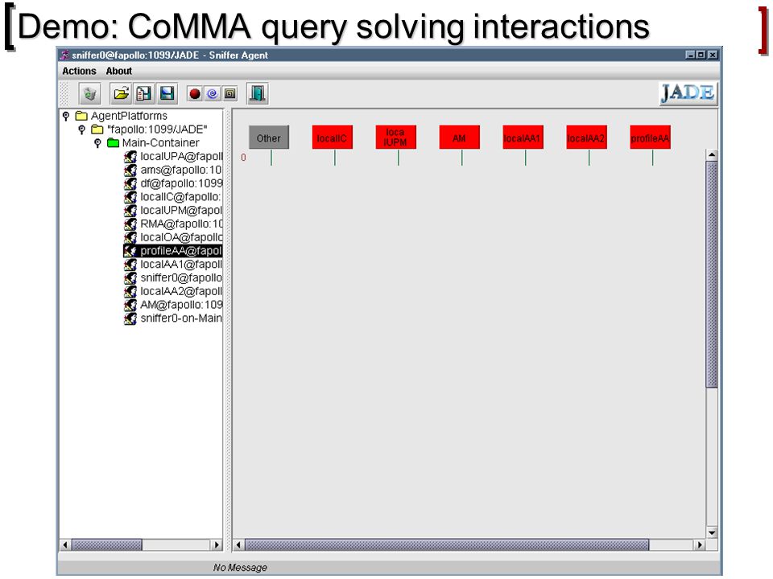This screenshot has width=773, height=579.
Task: Click the tree panel horizontal scrollbar thumb
Action: (107, 544)
